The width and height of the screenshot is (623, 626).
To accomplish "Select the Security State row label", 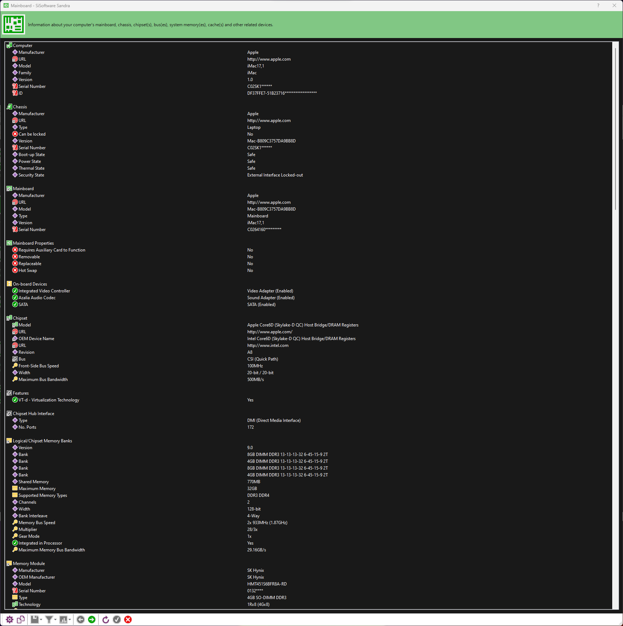I will [31, 175].
